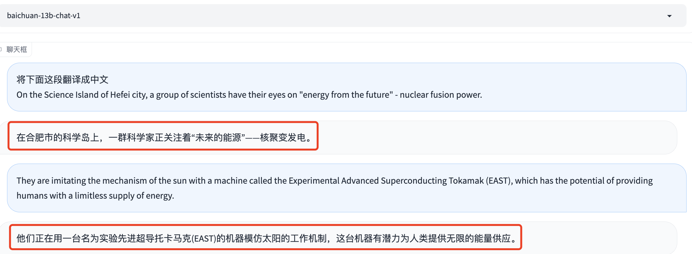692x254 pixels.
Task: Click the clause 这台机器有潜力为人类提供无限的能量供应
Action: [423, 238]
